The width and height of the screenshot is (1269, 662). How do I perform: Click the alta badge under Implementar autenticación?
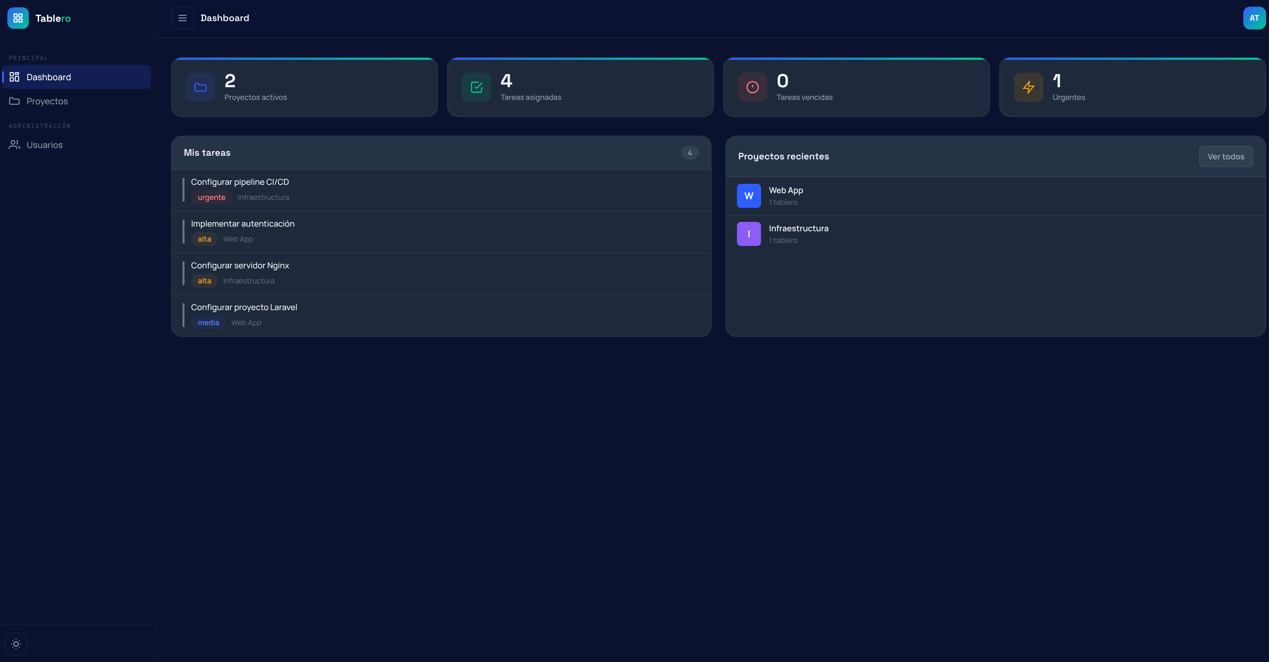coord(205,239)
